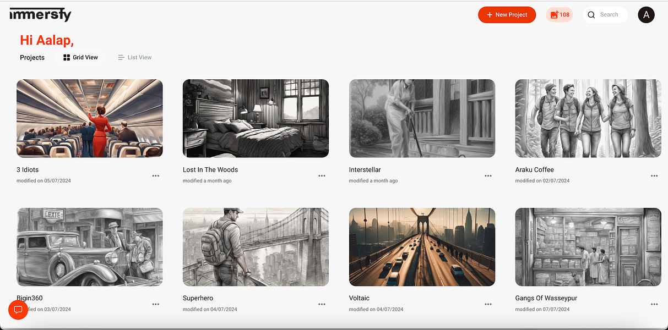Open the chat support bubble

[18, 310]
